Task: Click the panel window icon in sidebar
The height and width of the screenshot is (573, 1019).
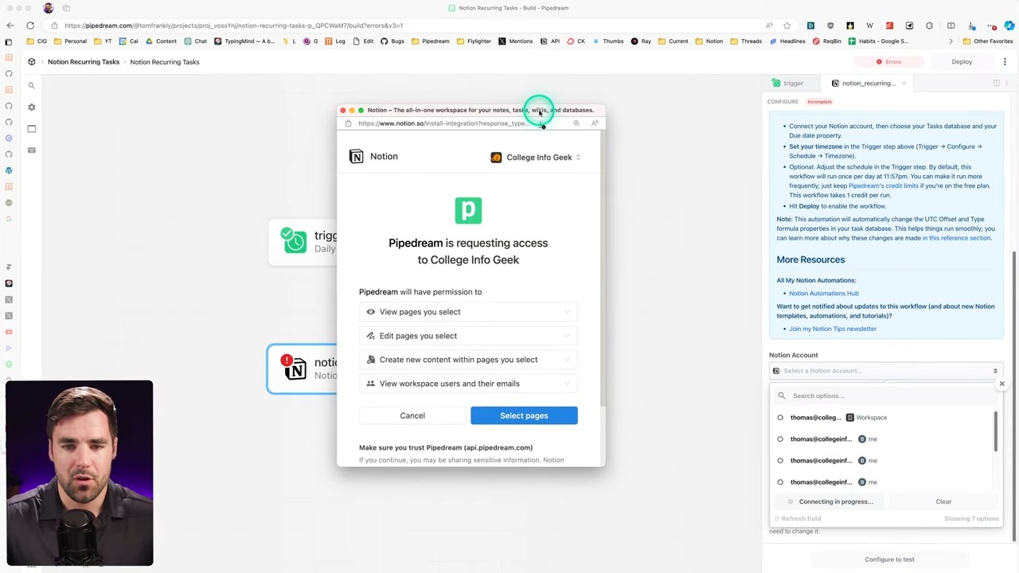Action: [x=32, y=129]
